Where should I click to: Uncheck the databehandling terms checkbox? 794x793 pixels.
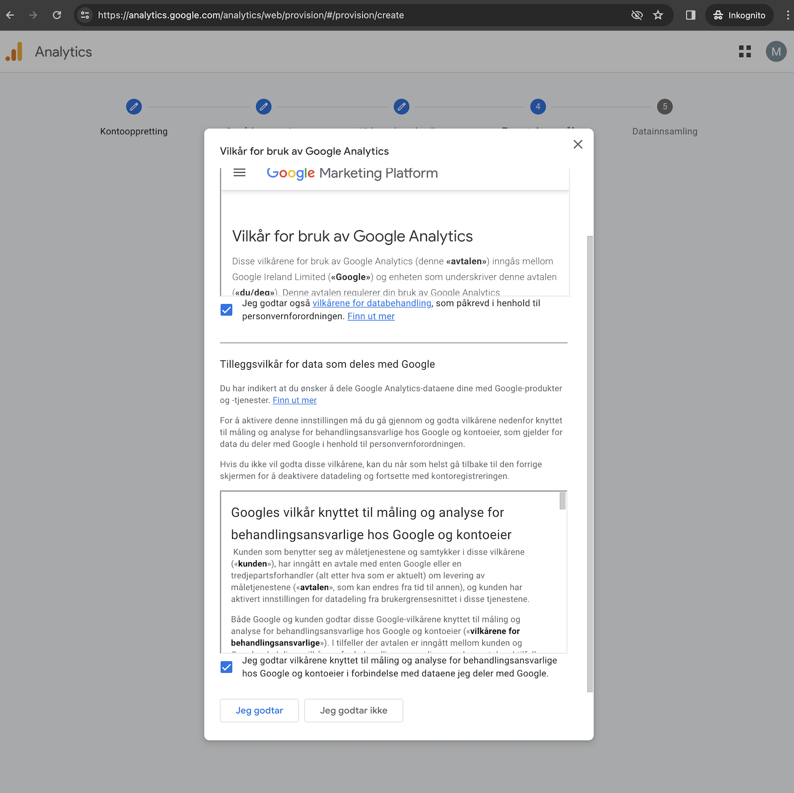226,310
